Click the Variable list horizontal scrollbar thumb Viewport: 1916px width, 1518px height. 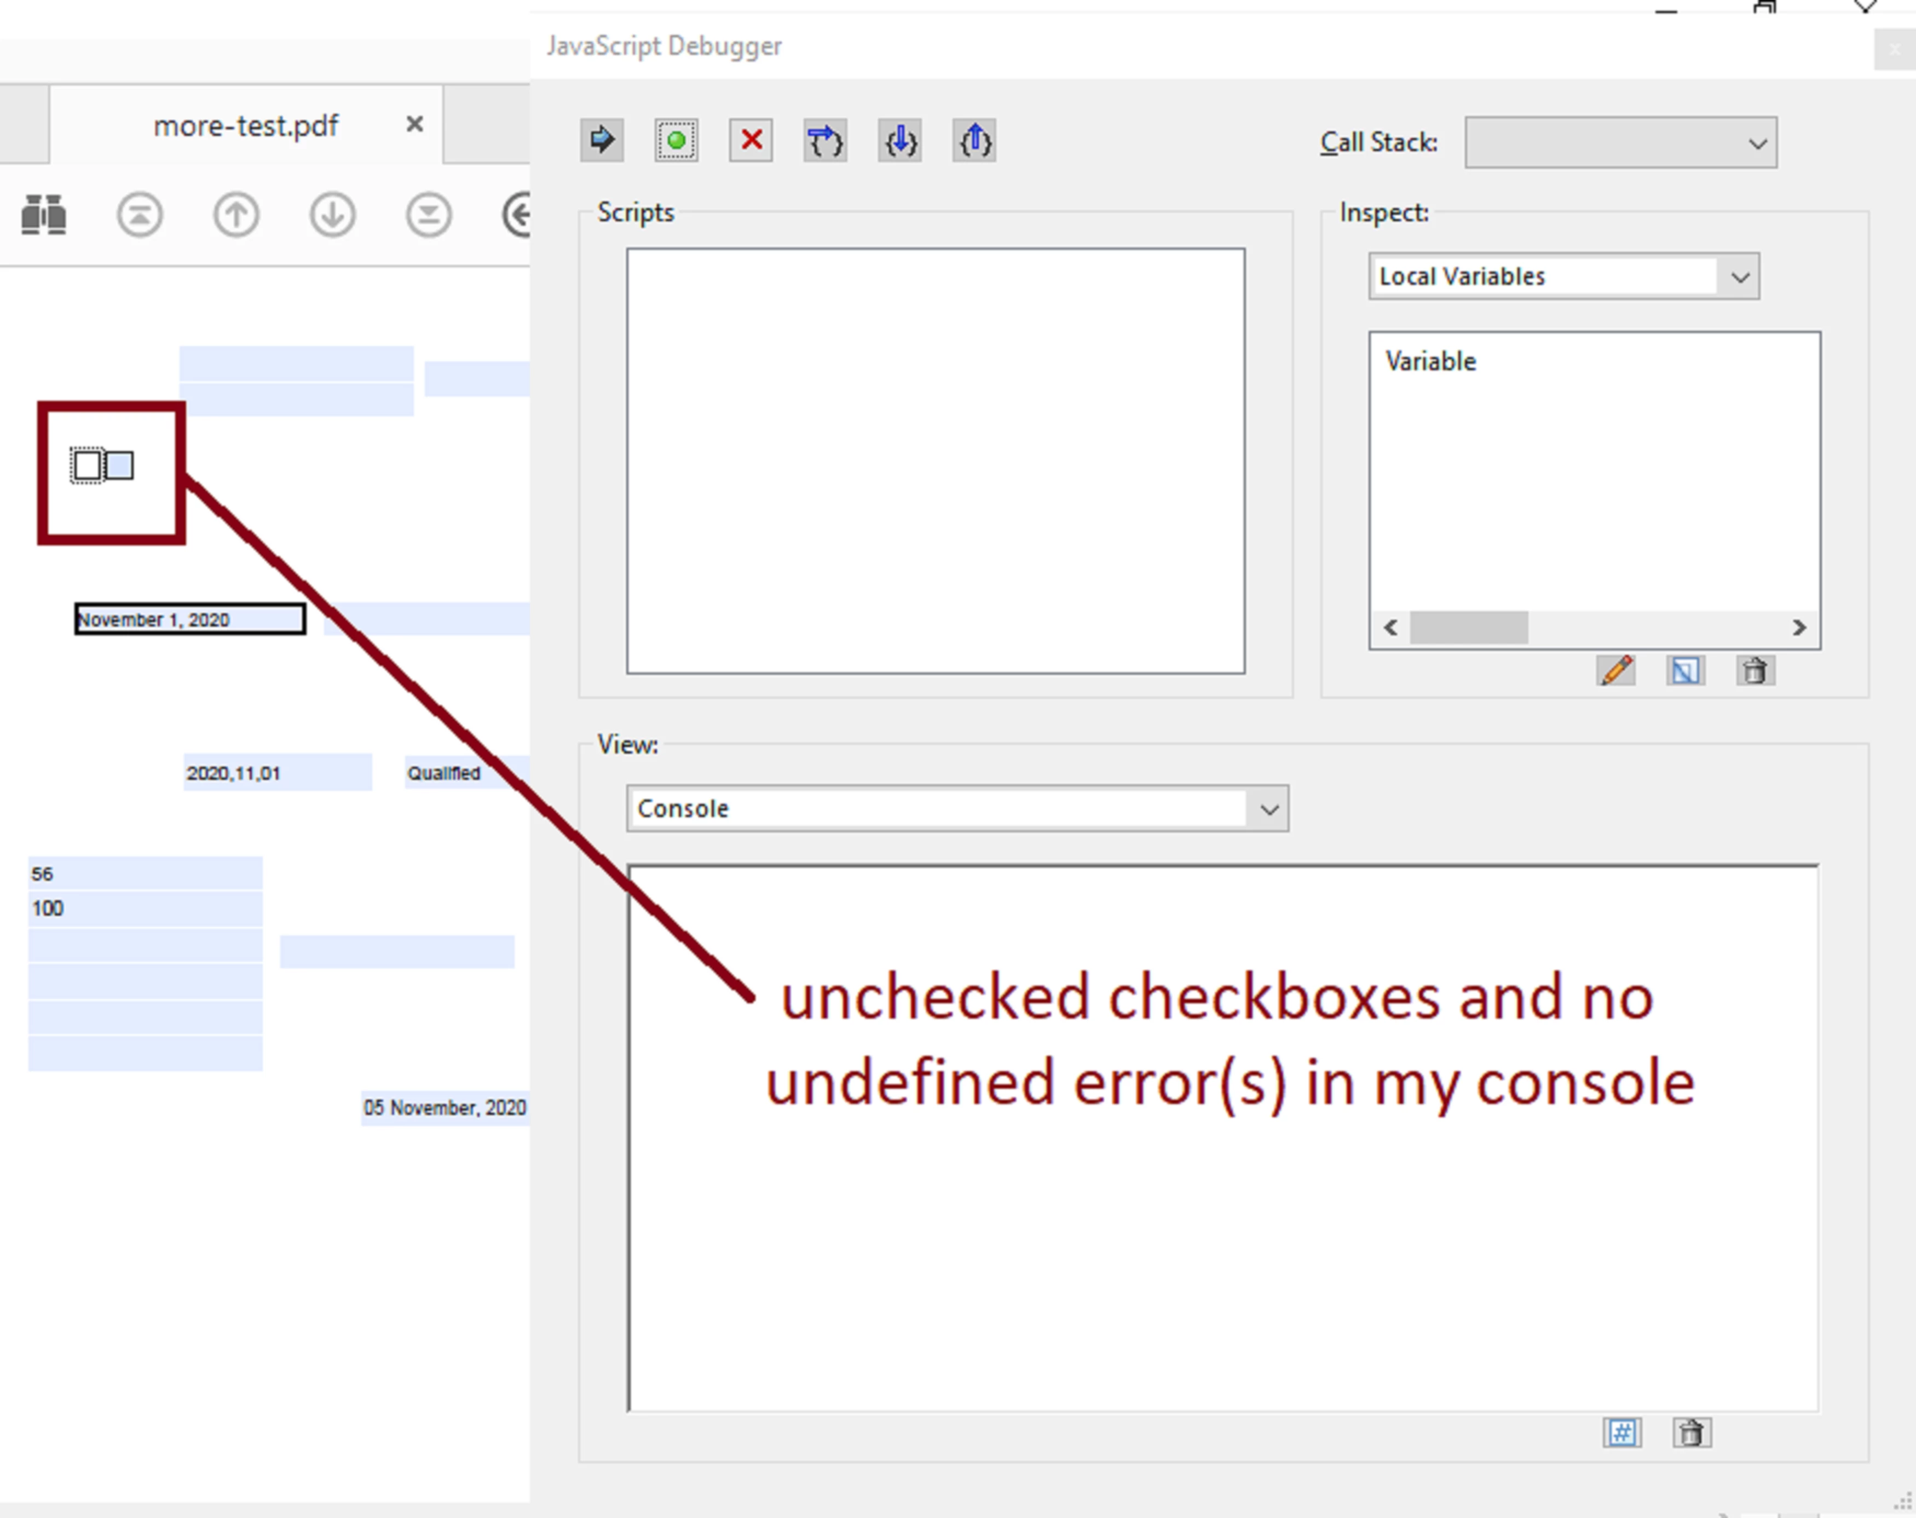tap(1468, 628)
